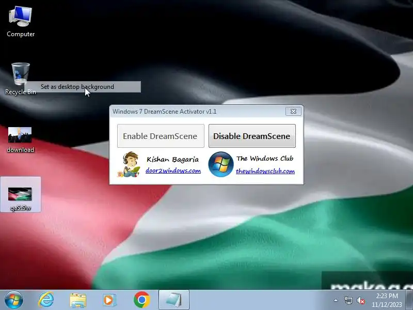The width and height of the screenshot is (413, 310).
Task: Open the door2windows.com link
Action: tap(173, 171)
